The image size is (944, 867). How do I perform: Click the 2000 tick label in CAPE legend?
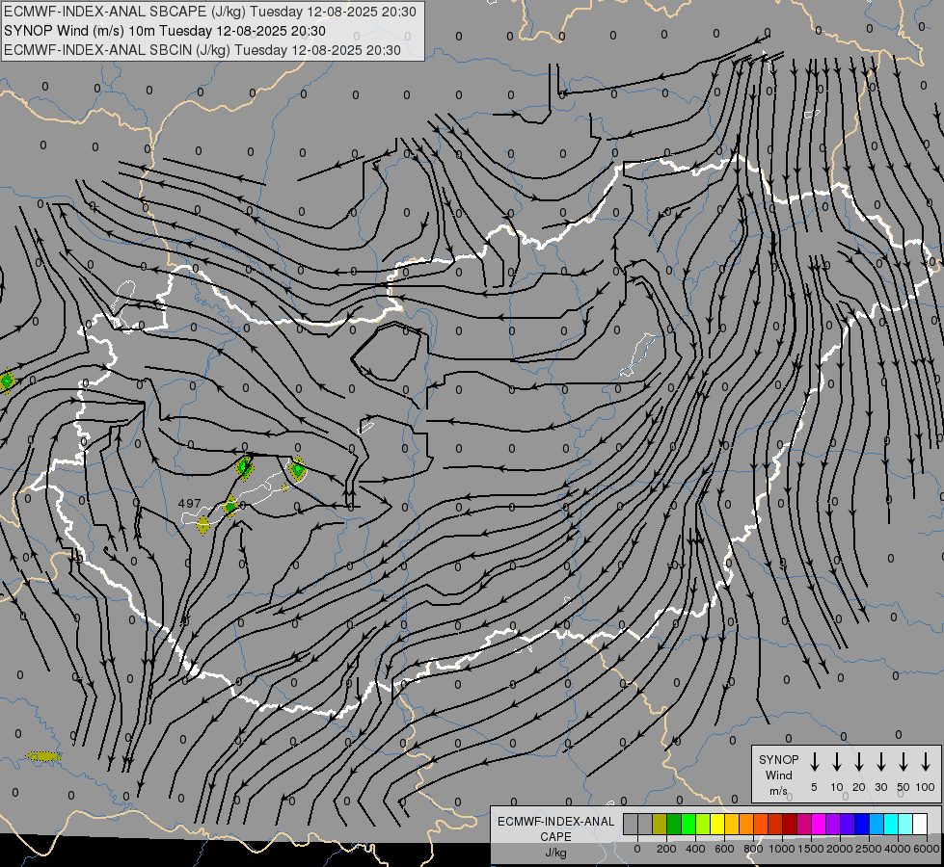click(840, 850)
